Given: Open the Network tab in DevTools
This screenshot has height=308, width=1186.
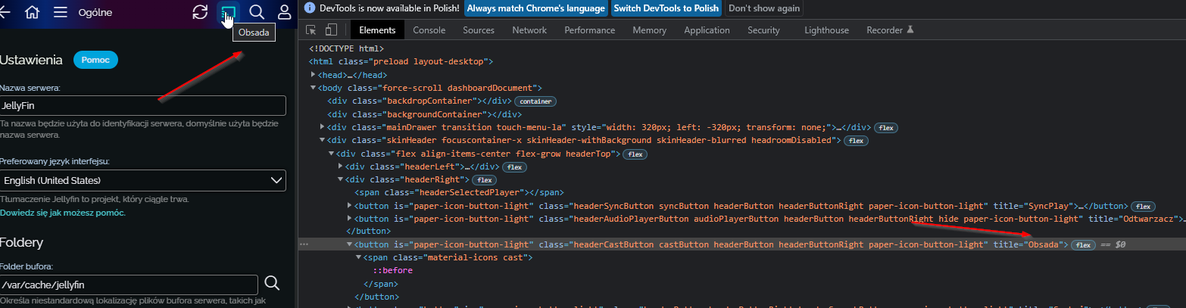Looking at the screenshot, I should [529, 30].
